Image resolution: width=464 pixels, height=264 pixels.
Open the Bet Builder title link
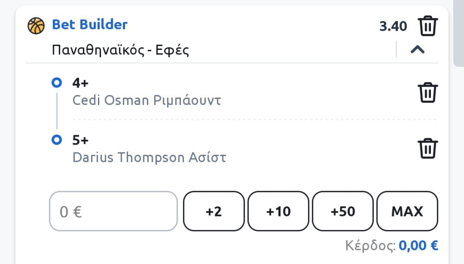90,24
